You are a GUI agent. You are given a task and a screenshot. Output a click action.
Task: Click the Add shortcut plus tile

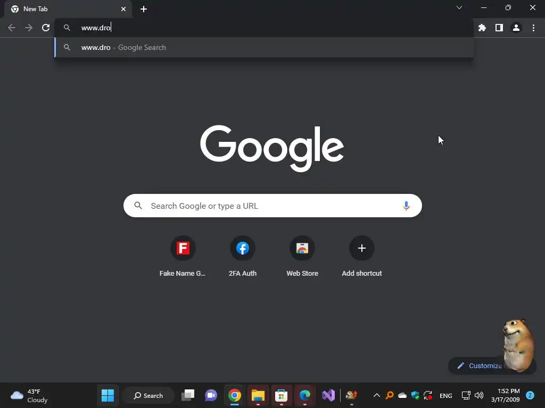click(362, 257)
